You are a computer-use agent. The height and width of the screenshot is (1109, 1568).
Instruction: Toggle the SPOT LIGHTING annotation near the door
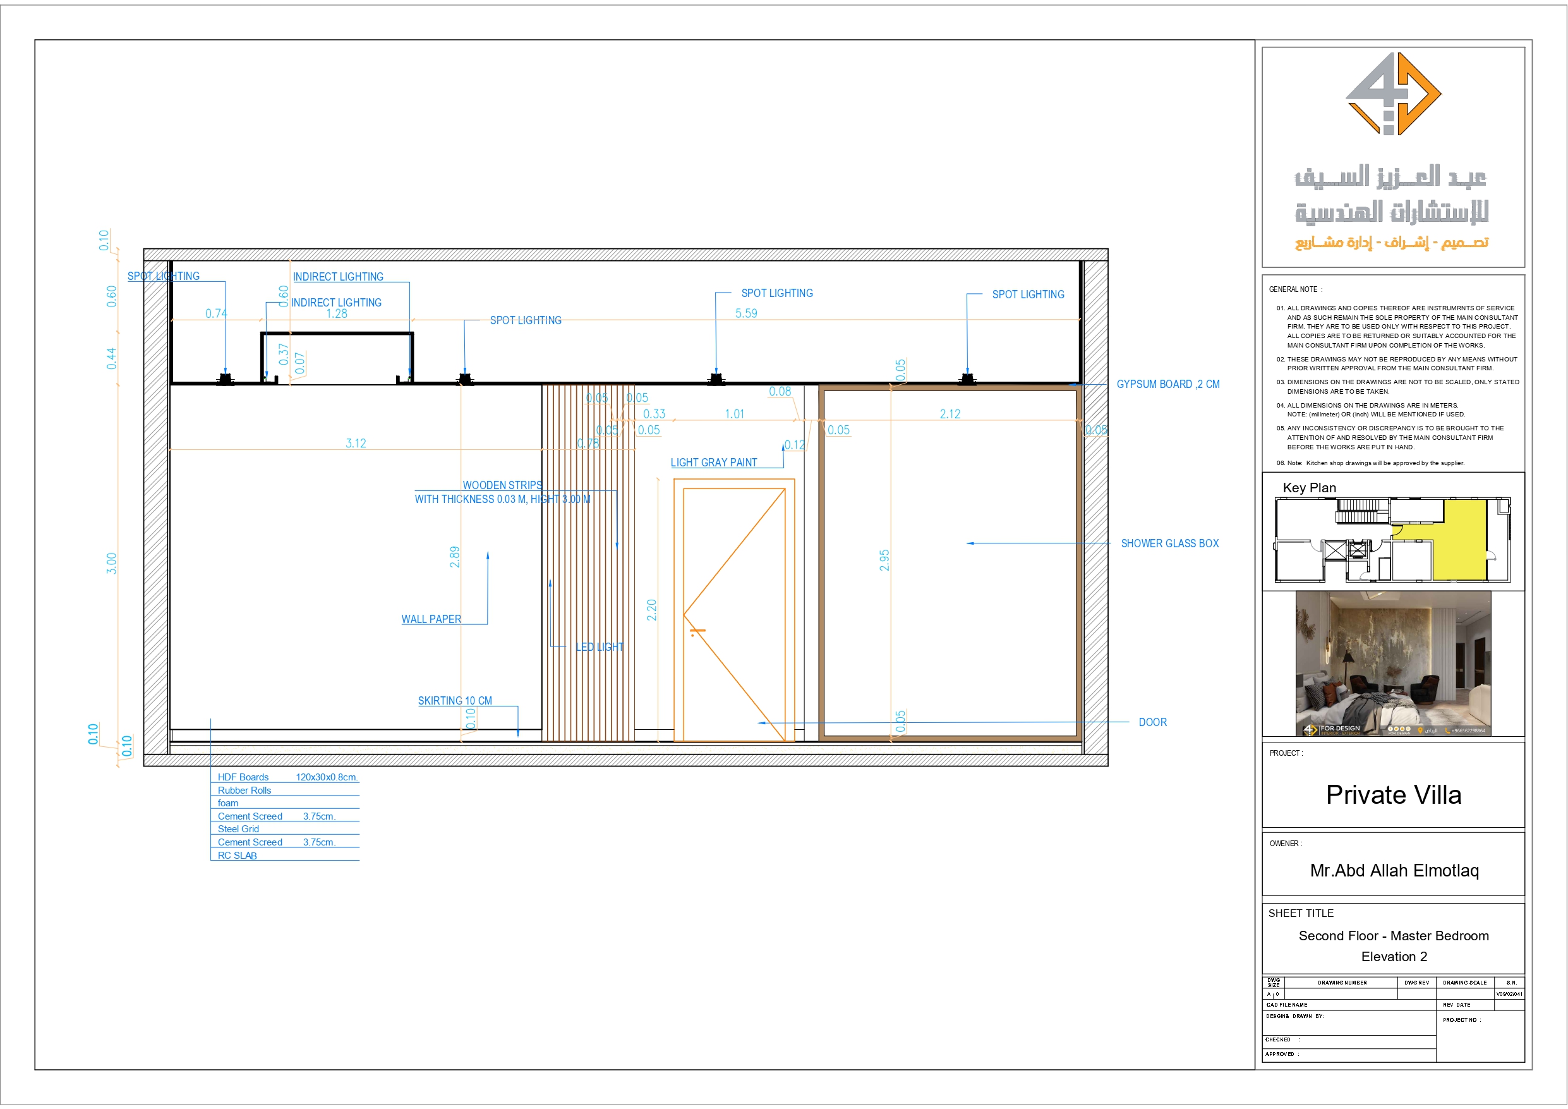coord(776,293)
